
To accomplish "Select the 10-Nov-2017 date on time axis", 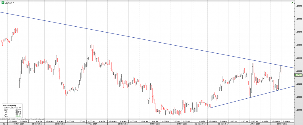I will click(182, 124).
